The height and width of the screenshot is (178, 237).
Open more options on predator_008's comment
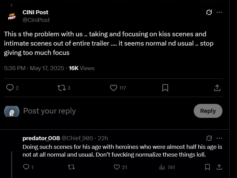point(219,138)
